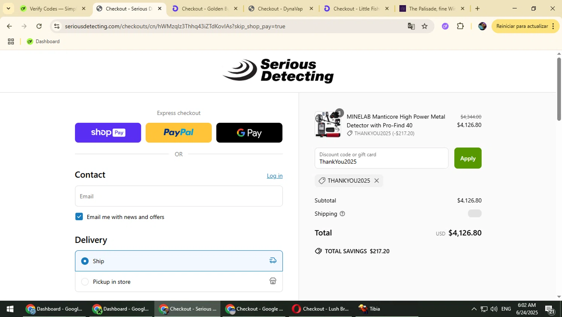This screenshot has width=562, height=317.
Task: Pay with PayPal express checkout
Action: click(179, 132)
